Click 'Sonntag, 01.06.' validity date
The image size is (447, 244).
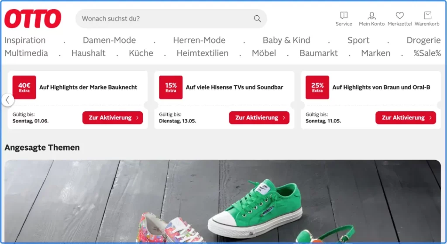point(31,121)
